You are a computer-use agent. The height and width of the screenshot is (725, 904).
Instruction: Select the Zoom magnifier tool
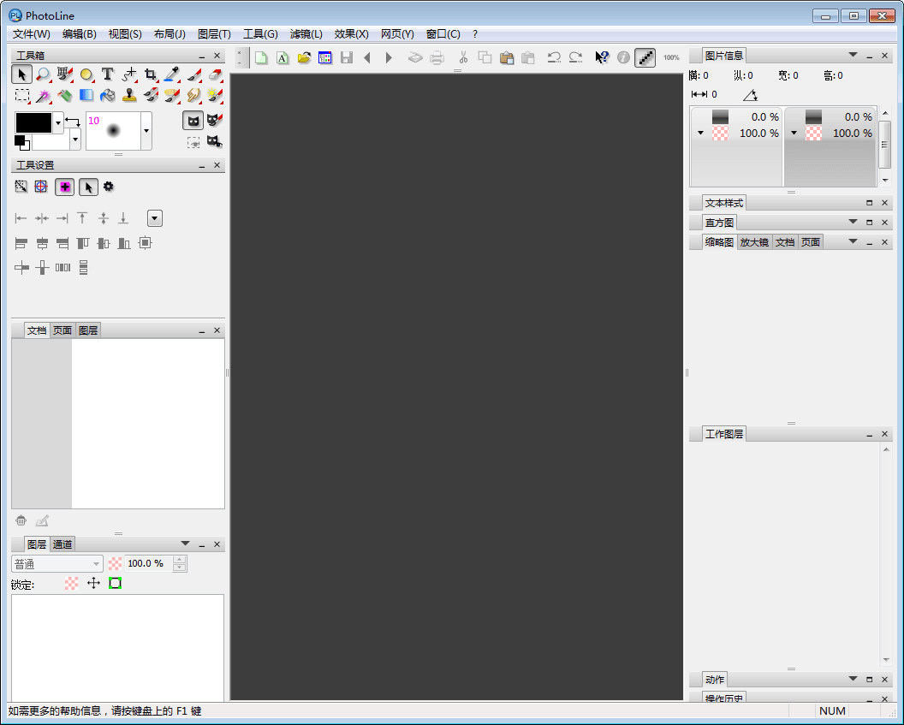coord(44,74)
